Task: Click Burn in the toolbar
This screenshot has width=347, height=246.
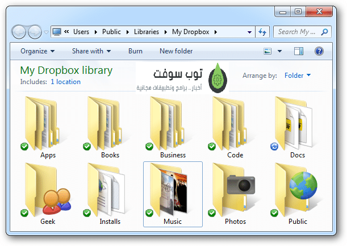Action: 135,51
